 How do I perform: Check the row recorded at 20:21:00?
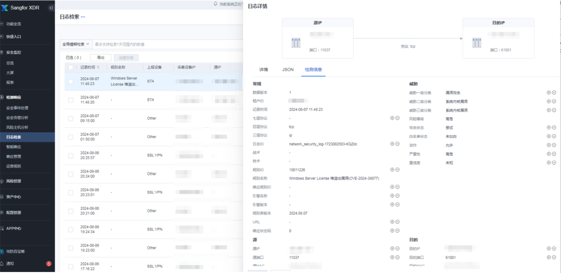(x=71, y=211)
